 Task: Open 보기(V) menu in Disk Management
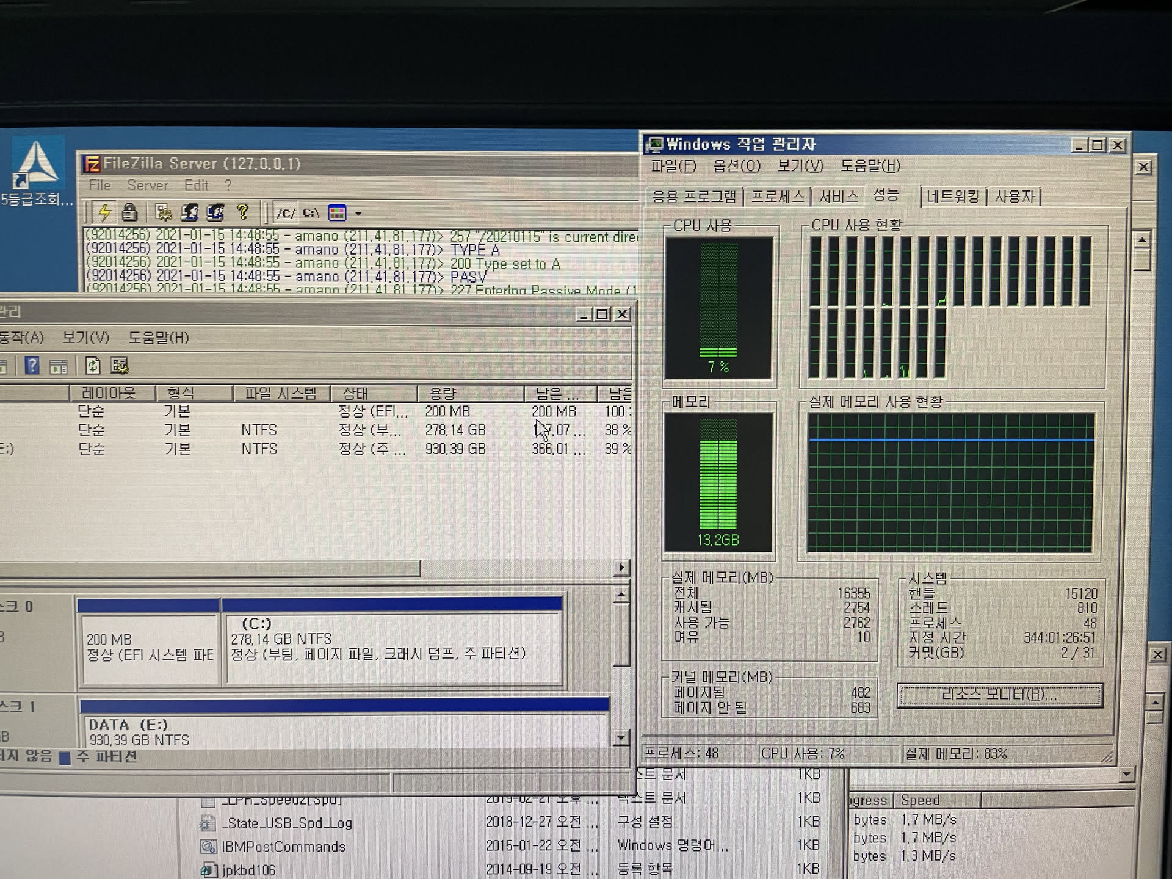click(x=85, y=338)
